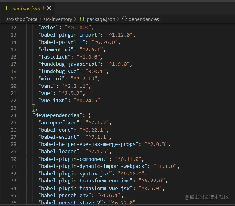Click "babel-plugin-transform-runtime" key

(x=85, y=181)
